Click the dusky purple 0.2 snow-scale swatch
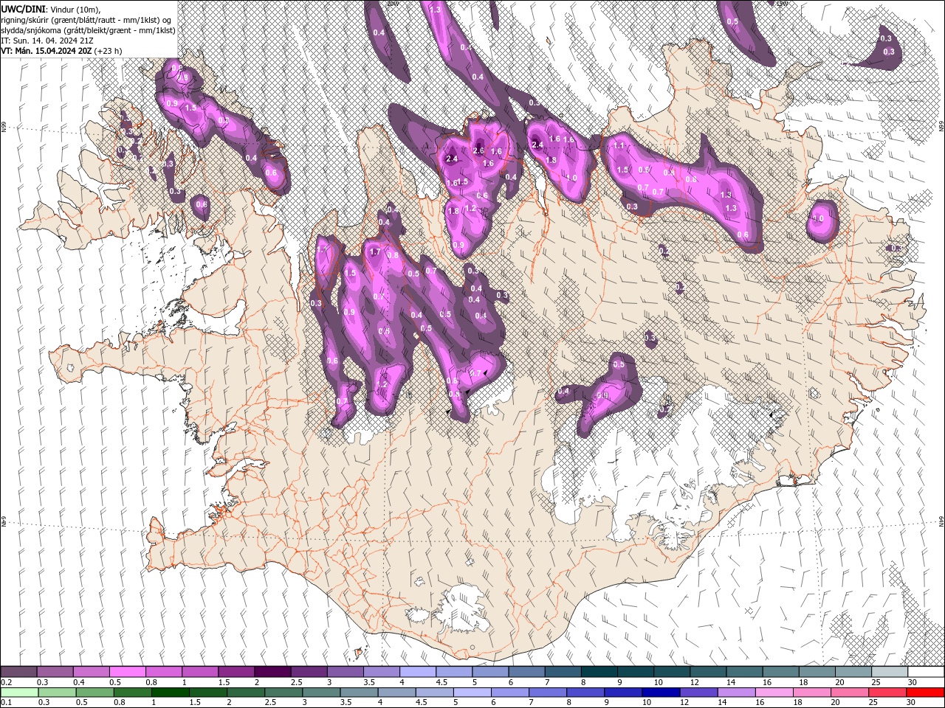The height and width of the screenshot is (708, 945). [x=18, y=672]
